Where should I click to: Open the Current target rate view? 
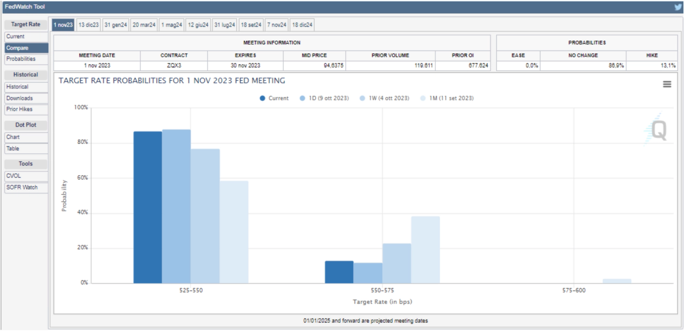pos(26,36)
